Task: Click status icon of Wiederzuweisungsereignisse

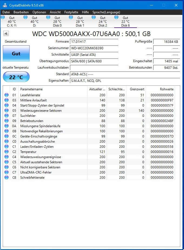Action: click(6, 157)
